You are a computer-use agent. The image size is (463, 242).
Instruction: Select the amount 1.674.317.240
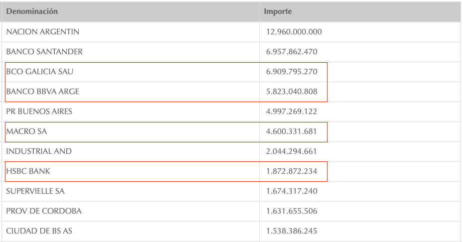pyautogui.click(x=292, y=191)
